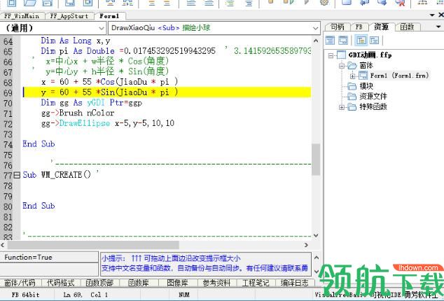Image resolution: width=444 pixels, height=301 pixels.
Task: Open the right panel tab overflow arrow
Action: click(438, 27)
